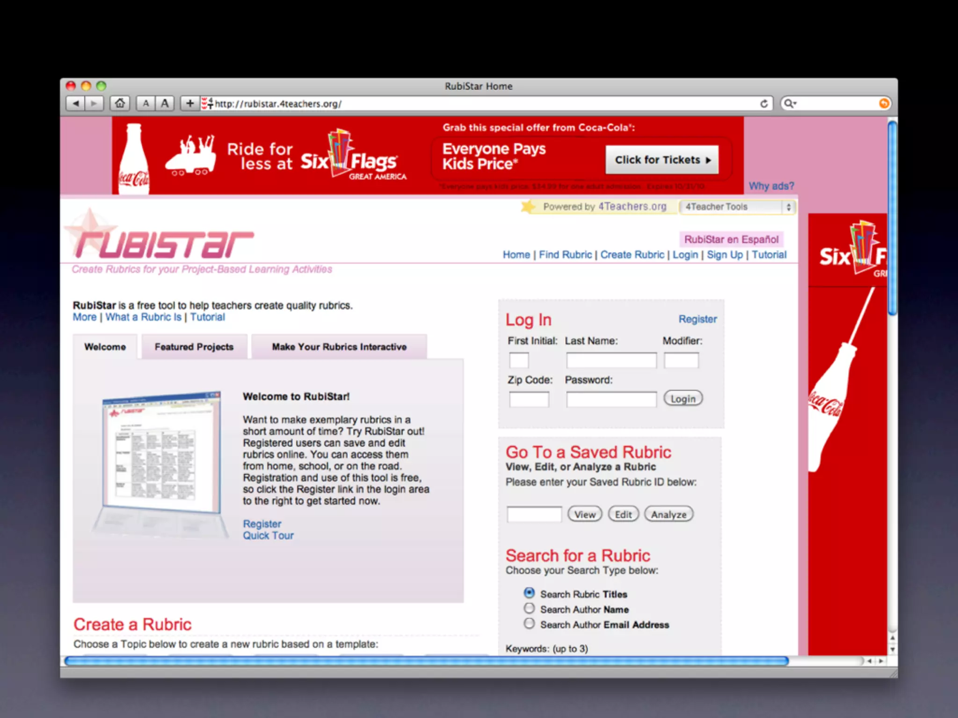Click the orange search snapback icon
Viewport: 958px width, 718px height.
pyautogui.click(x=884, y=103)
